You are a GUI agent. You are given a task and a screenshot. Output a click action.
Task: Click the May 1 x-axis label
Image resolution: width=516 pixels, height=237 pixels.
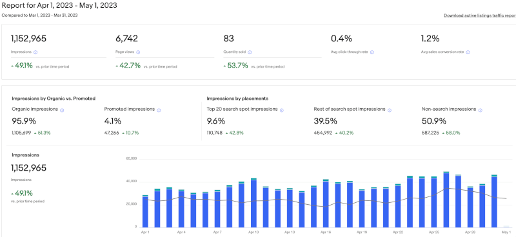pos(506,232)
